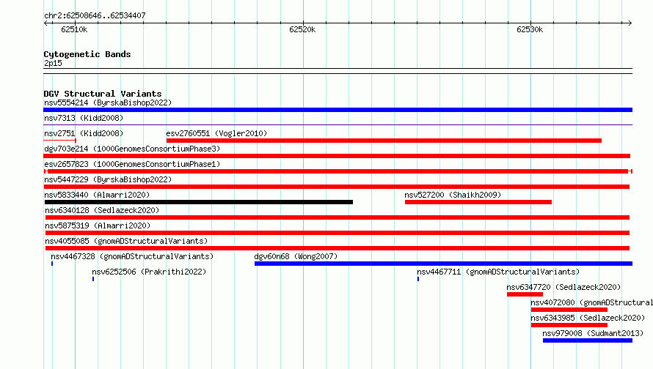Click nsv6343985 (Sedlazeck2020) label
The height and width of the screenshot is (369, 653).
pyautogui.click(x=588, y=318)
